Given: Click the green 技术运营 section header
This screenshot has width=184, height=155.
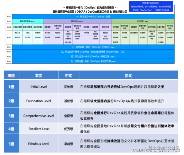Looking at the screenshot, I should click(x=143, y=21).
